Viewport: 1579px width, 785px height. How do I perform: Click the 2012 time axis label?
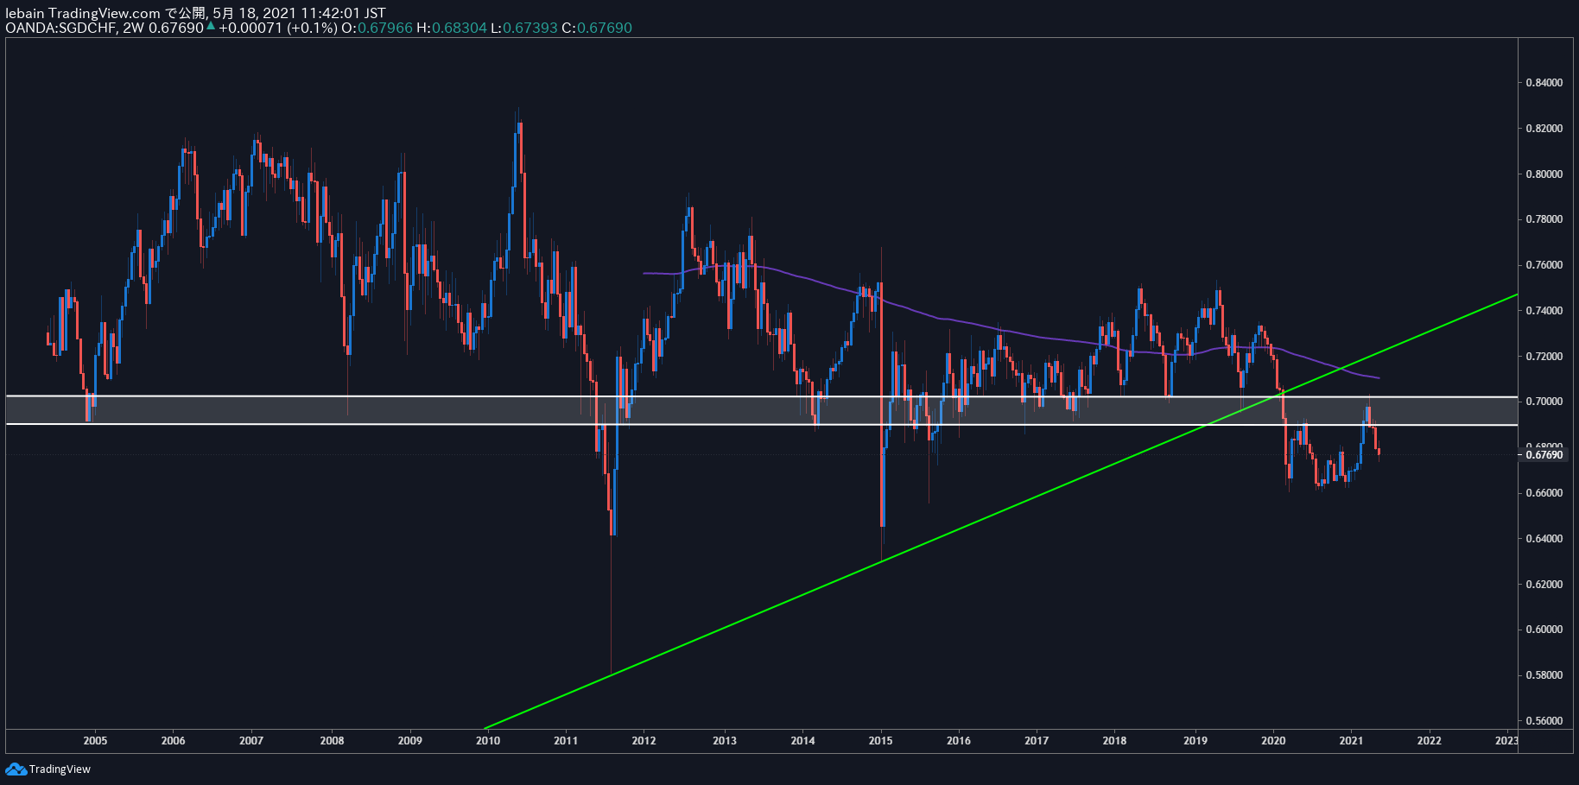click(x=644, y=740)
